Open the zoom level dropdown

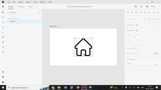pos(159,6)
